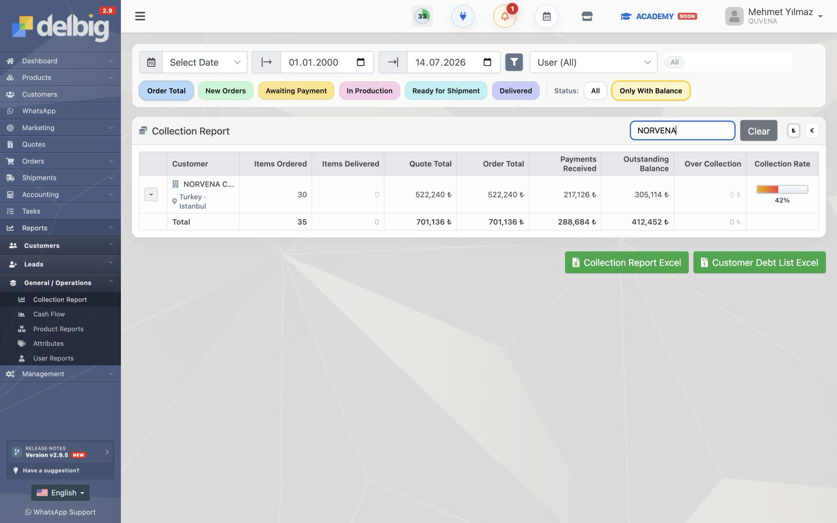The width and height of the screenshot is (837, 523).
Task: Open the User (All) dropdown
Action: (593, 62)
